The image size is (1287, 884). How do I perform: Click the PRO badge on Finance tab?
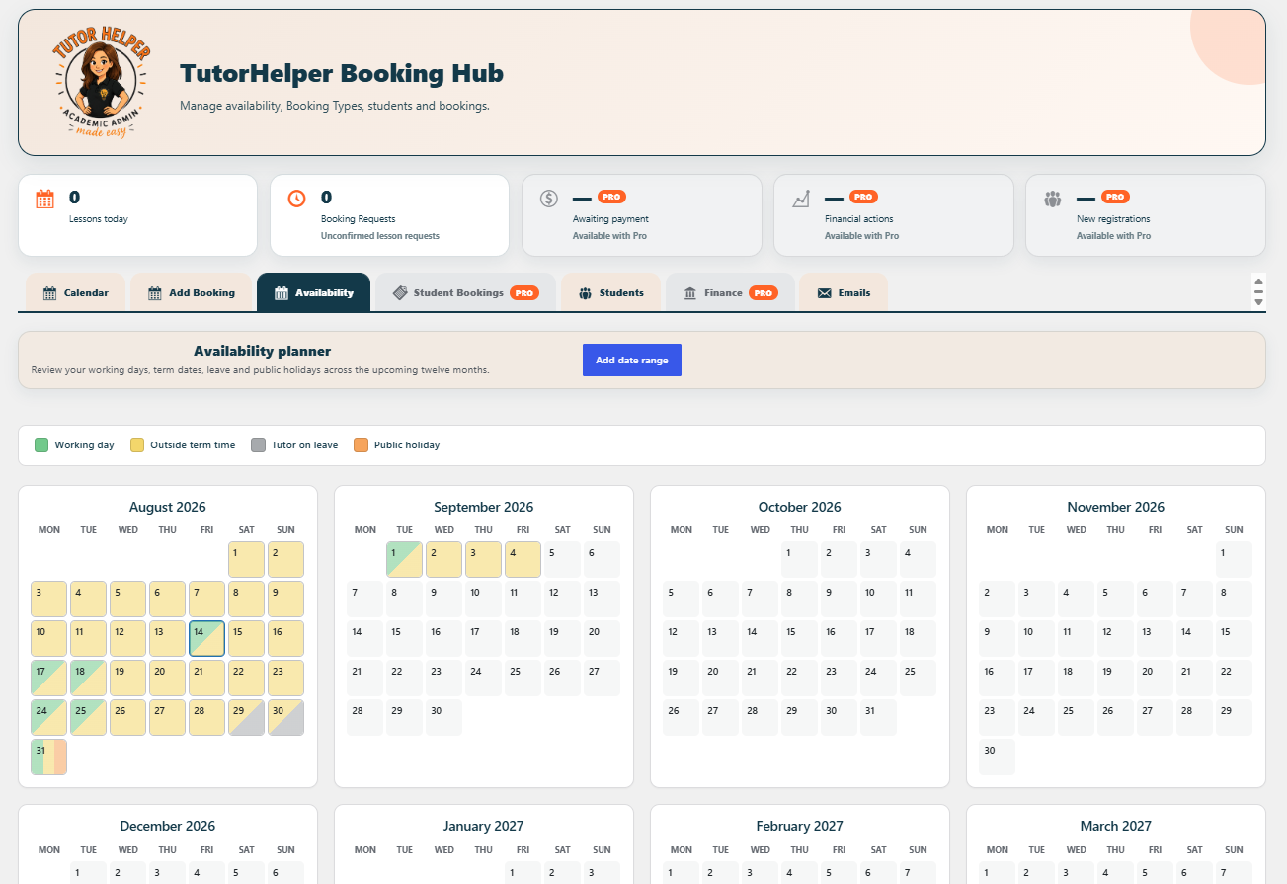click(x=763, y=293)
